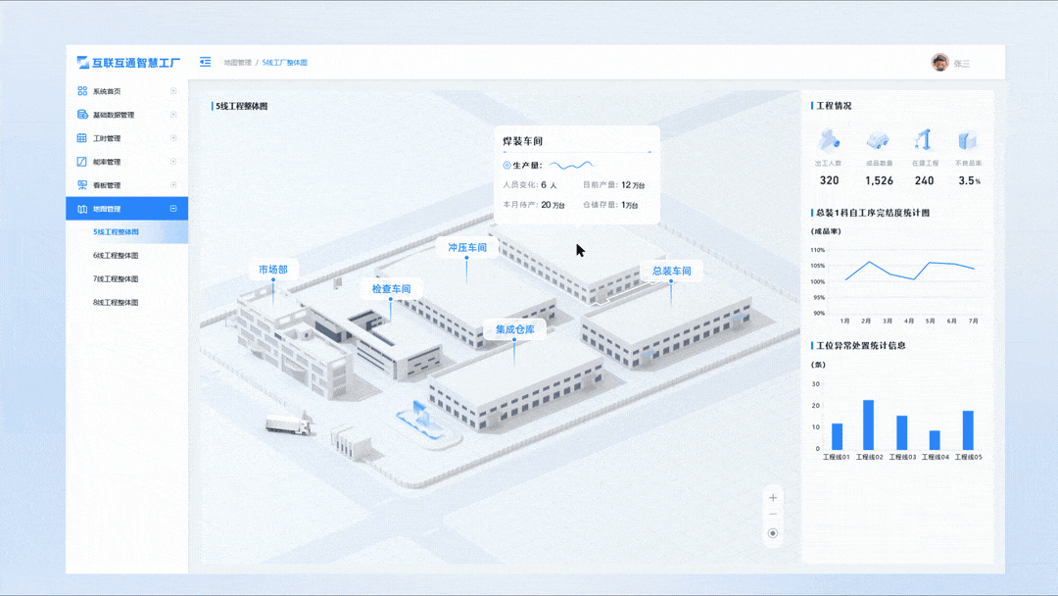Expand the 基础数据管理 menu group

[x=173, y=114]
